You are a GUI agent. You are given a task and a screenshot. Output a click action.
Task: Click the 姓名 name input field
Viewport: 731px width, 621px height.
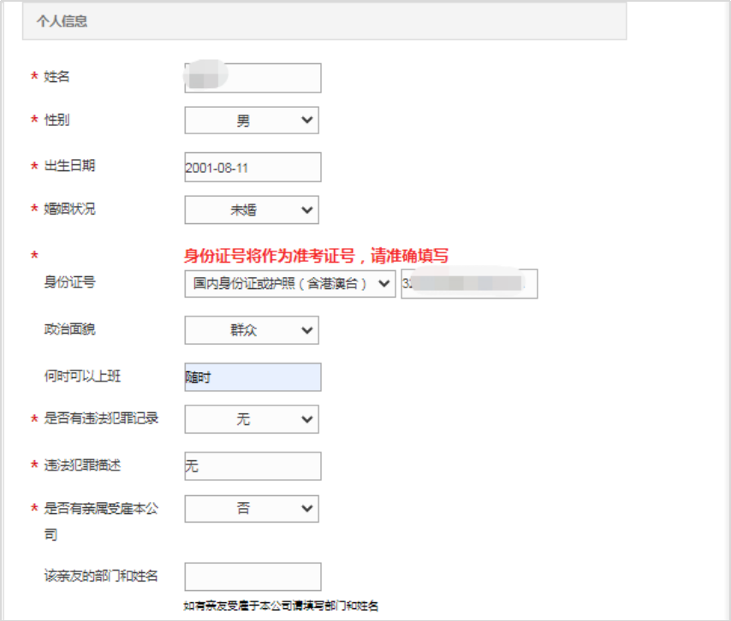coord(253,78)
